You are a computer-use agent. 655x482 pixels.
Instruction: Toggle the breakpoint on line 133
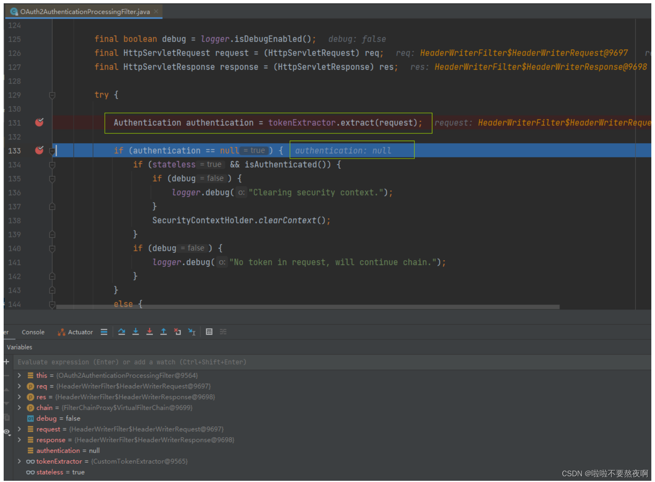[x=39, y=150]
